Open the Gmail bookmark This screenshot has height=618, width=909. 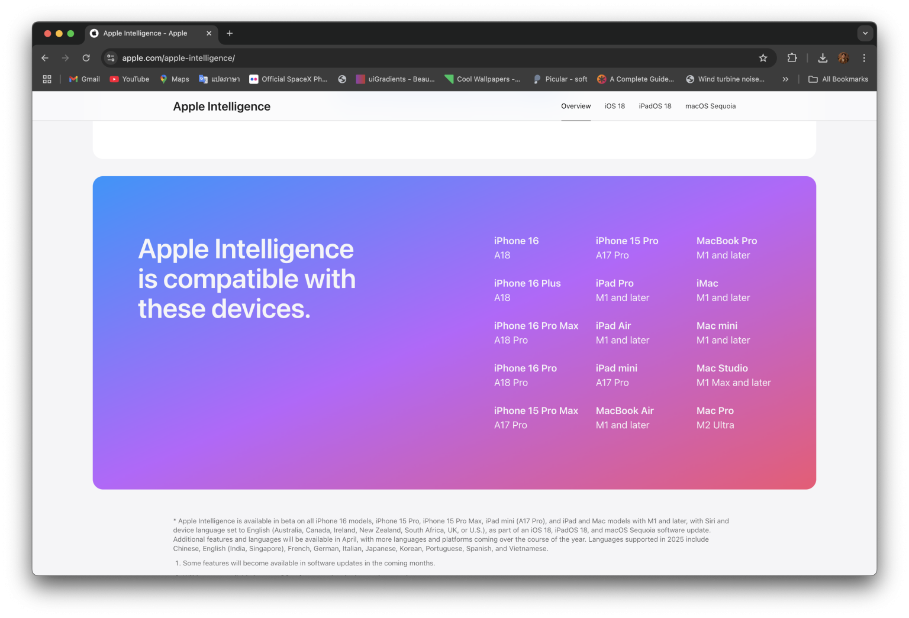[x=83, y=79]
